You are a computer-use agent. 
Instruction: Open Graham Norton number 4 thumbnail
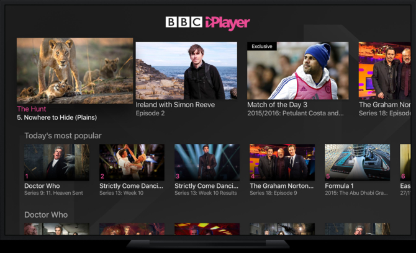coord(283,162)
